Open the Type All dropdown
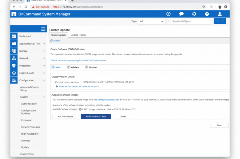 point(151,21)
